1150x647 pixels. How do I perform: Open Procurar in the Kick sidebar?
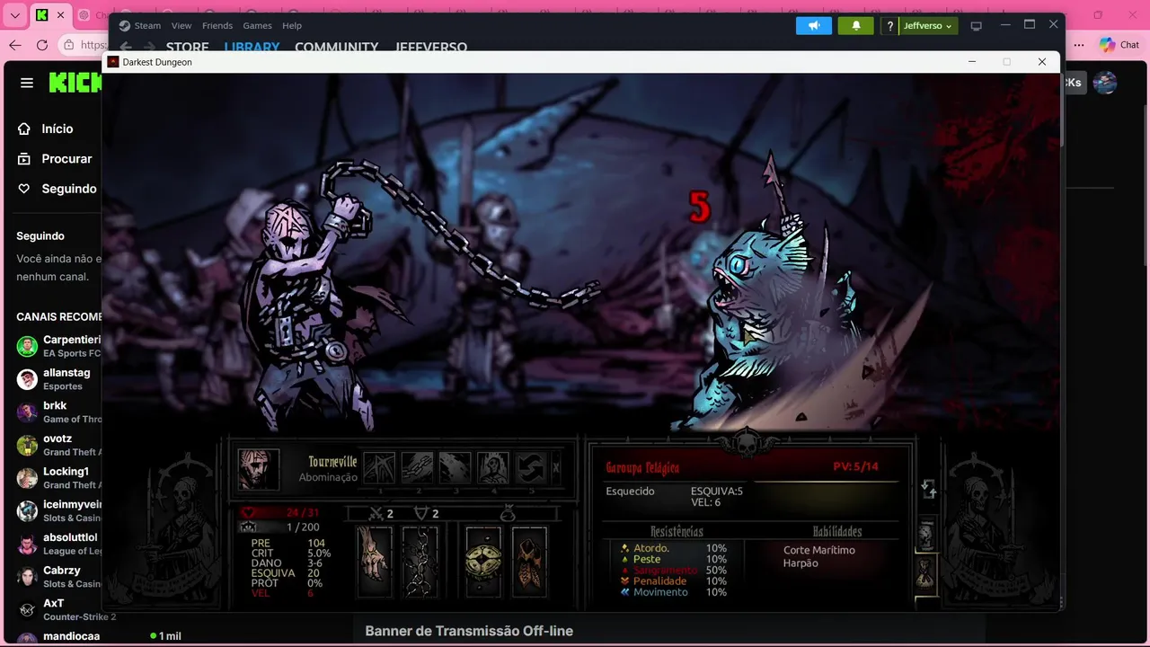click(x=54, y=158)
